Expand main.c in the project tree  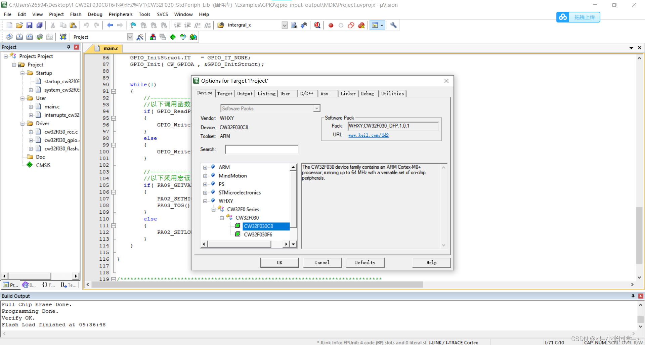pos(31,107)
